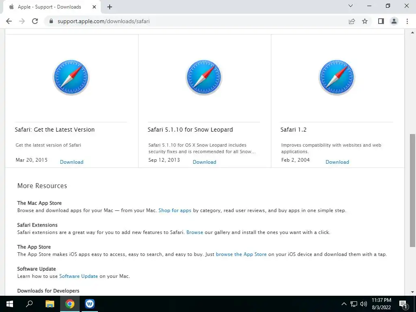Switch to Chrome in the taskbar
The height and width of the screenshot is (312, 416).
(70, 304)
